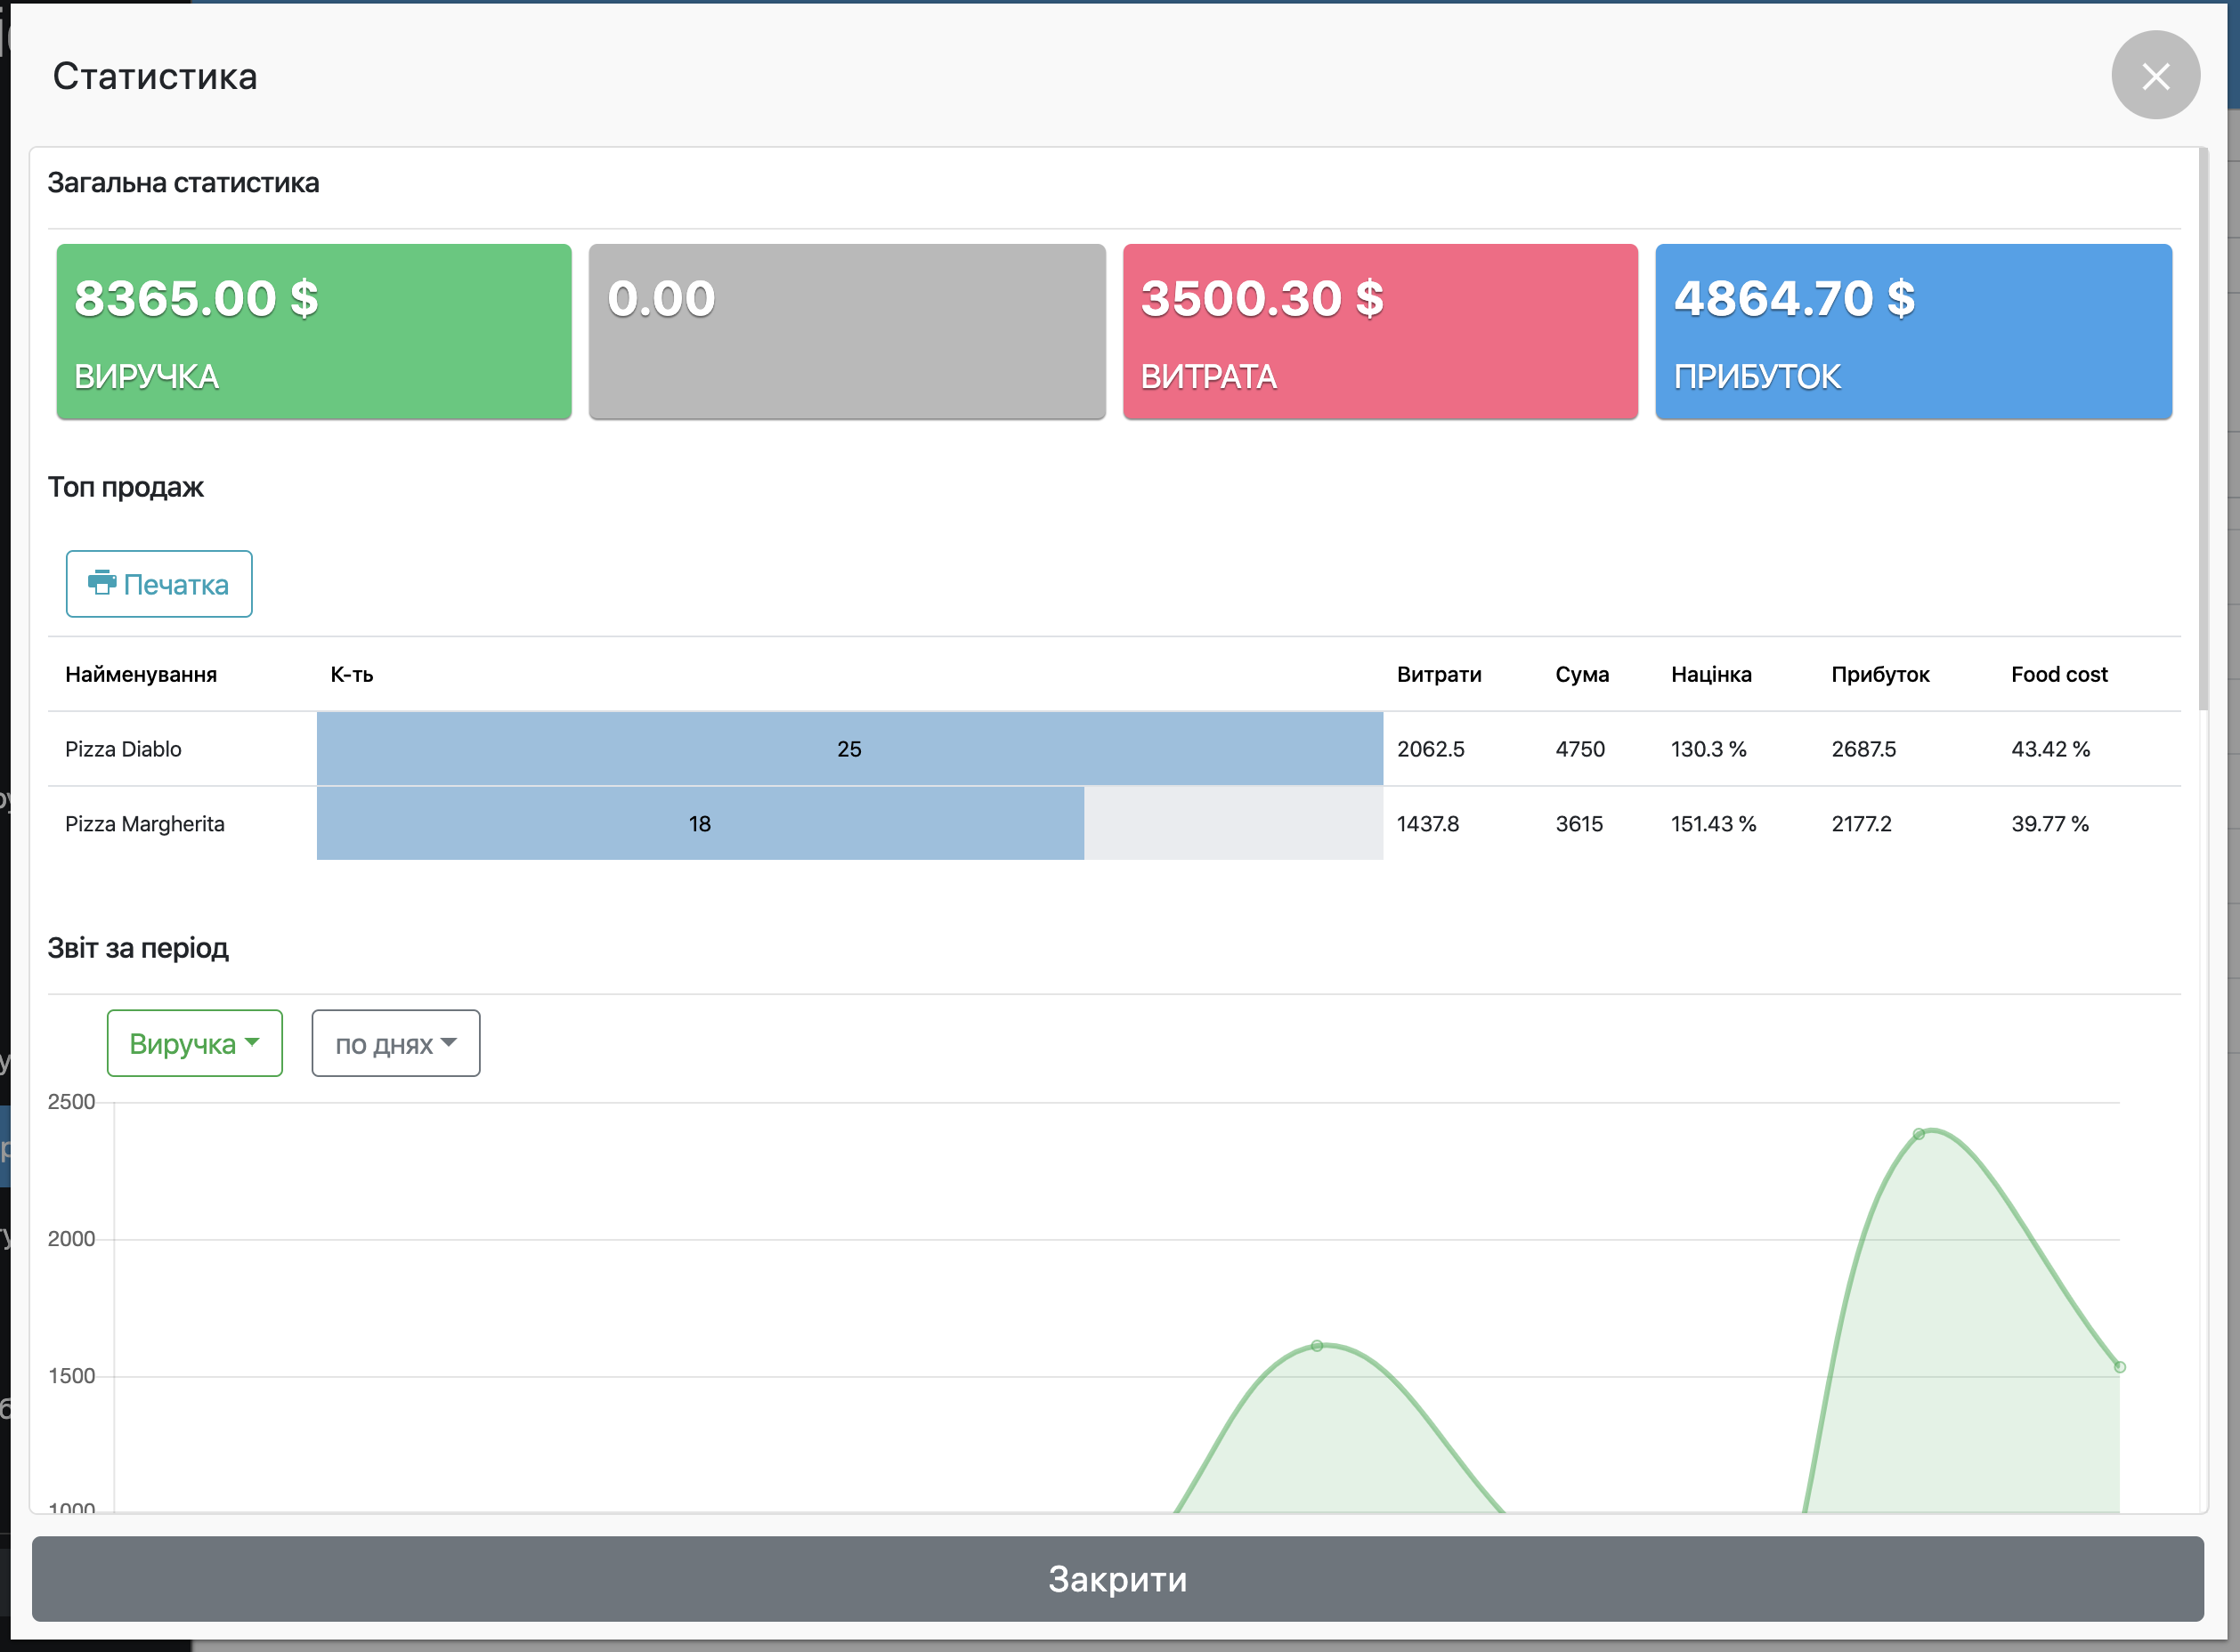Click the green ВИРУЧКА revenue card
The image size is (2240, 1652).
coord(314,331)
